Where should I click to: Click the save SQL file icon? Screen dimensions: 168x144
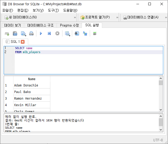coord(23,33)
